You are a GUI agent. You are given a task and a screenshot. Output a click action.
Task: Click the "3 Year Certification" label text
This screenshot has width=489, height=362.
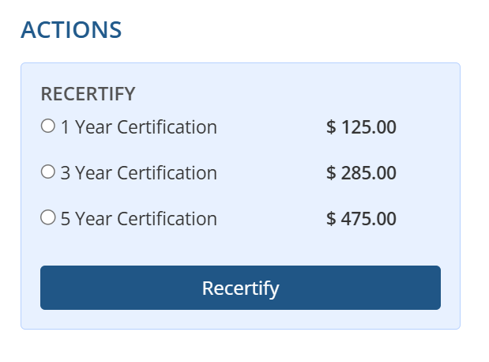139,173
